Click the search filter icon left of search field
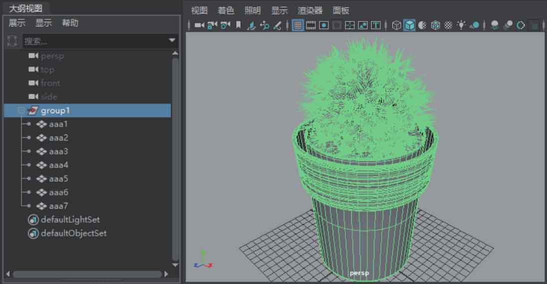 12,41
